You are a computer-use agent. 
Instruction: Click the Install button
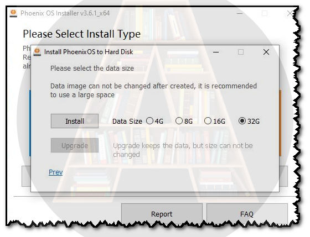click(75, 121)
